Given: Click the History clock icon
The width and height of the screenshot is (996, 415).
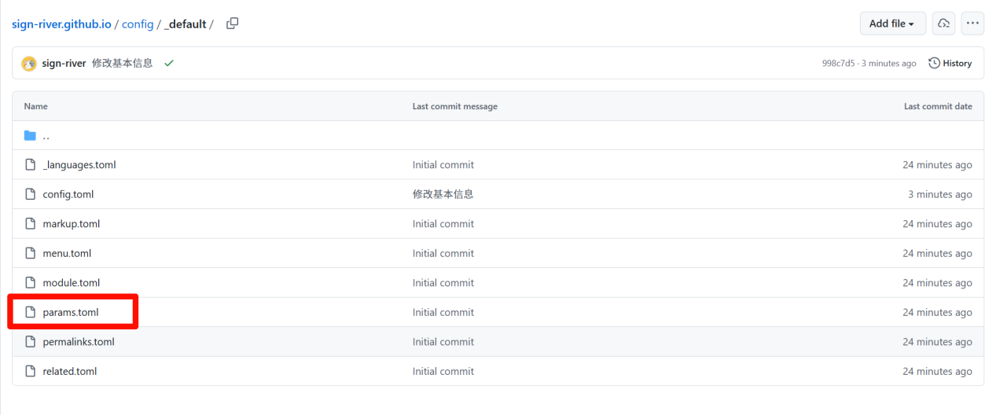Looking at the screenshot, I should pos(934,64).
